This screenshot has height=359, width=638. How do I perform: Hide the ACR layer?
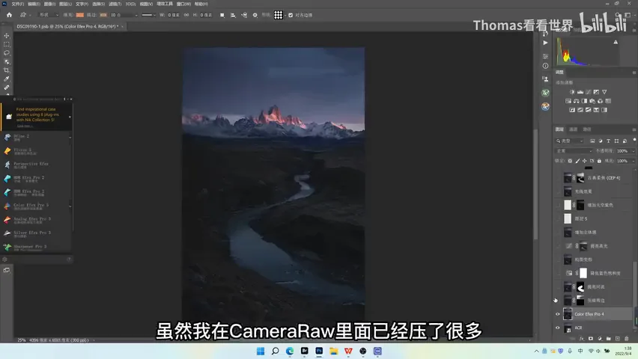pyautogui.click(x=558, y=328)
